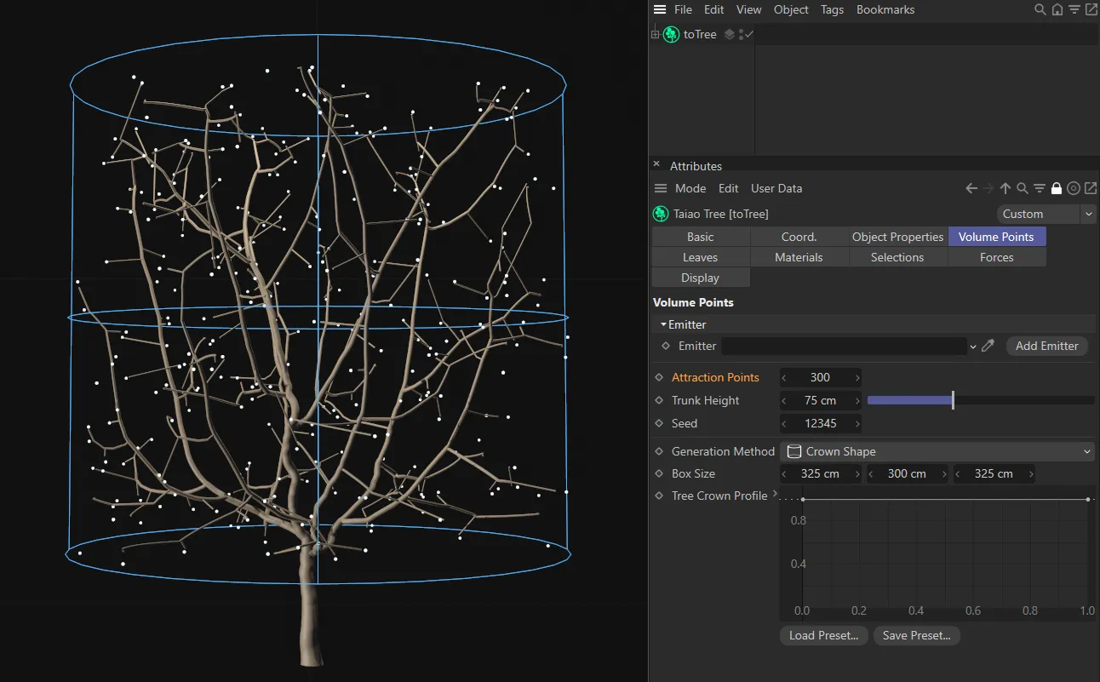Expand the toTree object hierarchy
1100x682 pixels.
click(x=655, y=35)
